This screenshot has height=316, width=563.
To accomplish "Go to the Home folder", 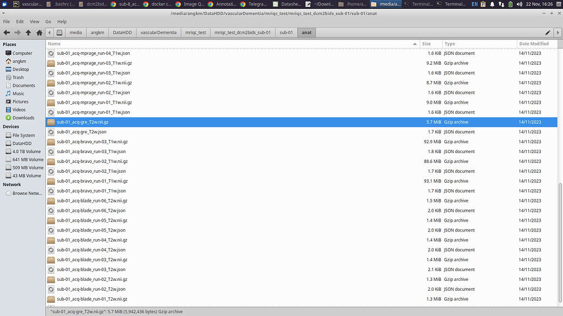I will coord(38,32).
